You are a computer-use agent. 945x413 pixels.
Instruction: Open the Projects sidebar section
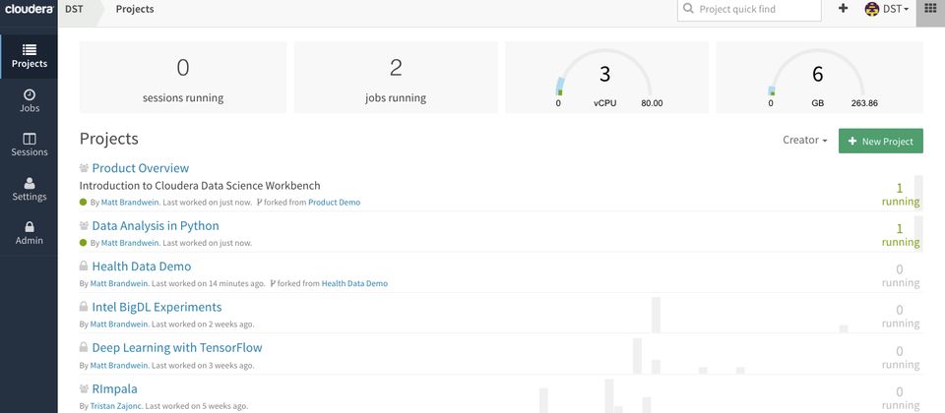(x=29, y=56)
